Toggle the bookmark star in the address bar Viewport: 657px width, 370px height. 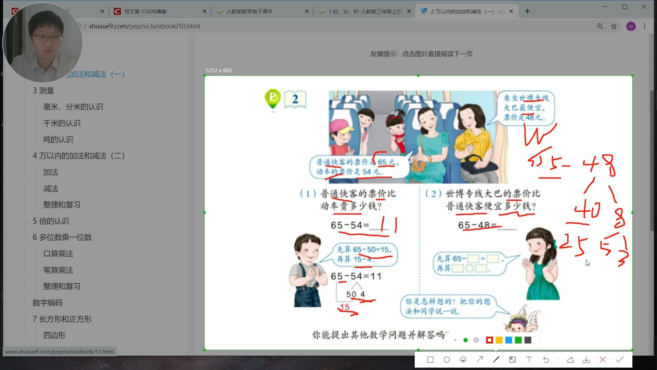pos(614,26)
